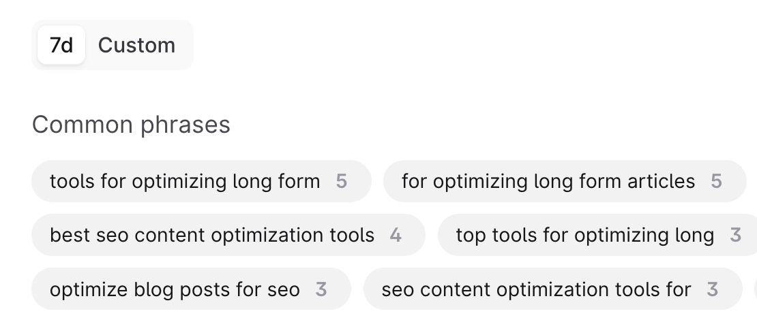Click the 'tools for optimizing long form' chip

201,181
